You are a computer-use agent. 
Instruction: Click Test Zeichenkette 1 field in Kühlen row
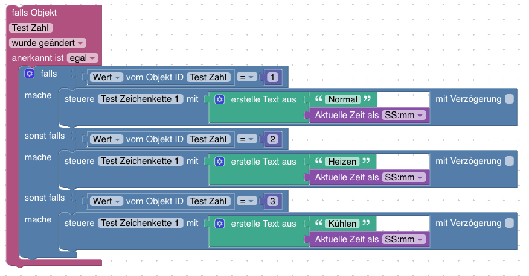tap(140, 223)
